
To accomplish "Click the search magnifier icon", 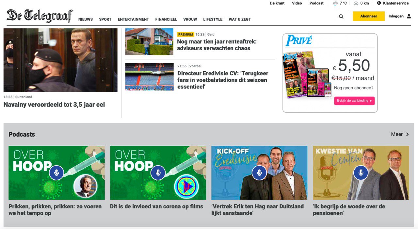I will click(341, 16).
